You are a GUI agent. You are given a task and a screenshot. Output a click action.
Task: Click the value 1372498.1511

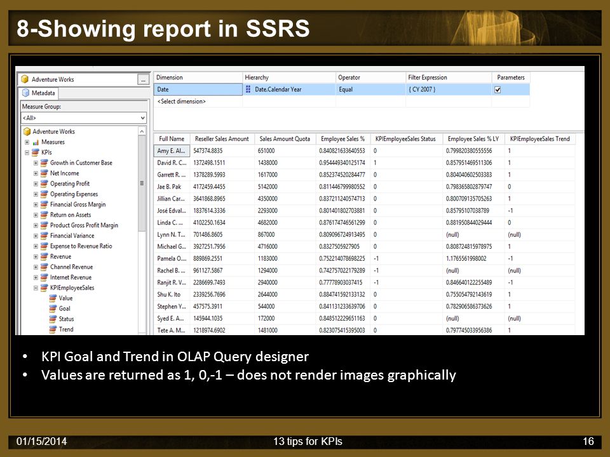(x=209, y=163)
